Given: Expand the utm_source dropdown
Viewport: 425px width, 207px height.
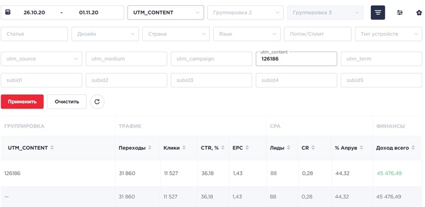Looking at the screenshot, I should point(42,59).
